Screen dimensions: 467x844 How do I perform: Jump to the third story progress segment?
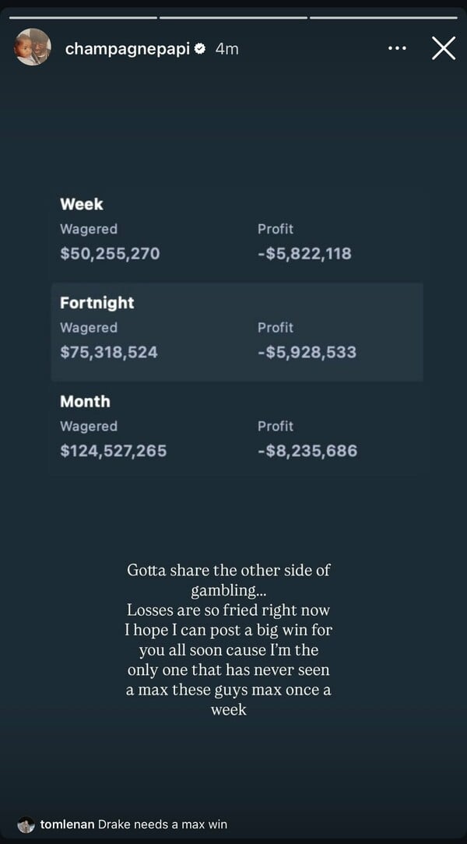click(384, 18)
